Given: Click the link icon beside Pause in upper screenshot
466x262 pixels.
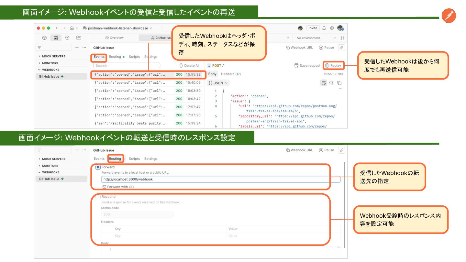Looking at the screenshot, I should coord(341,48).
